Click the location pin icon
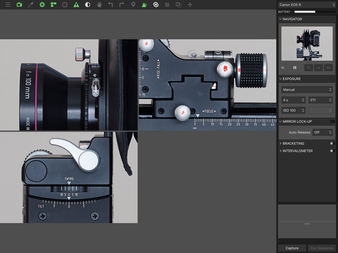Image resolution: width=338 pixels, height=253 pixels. pyautogui.click(x=133, y=5)
